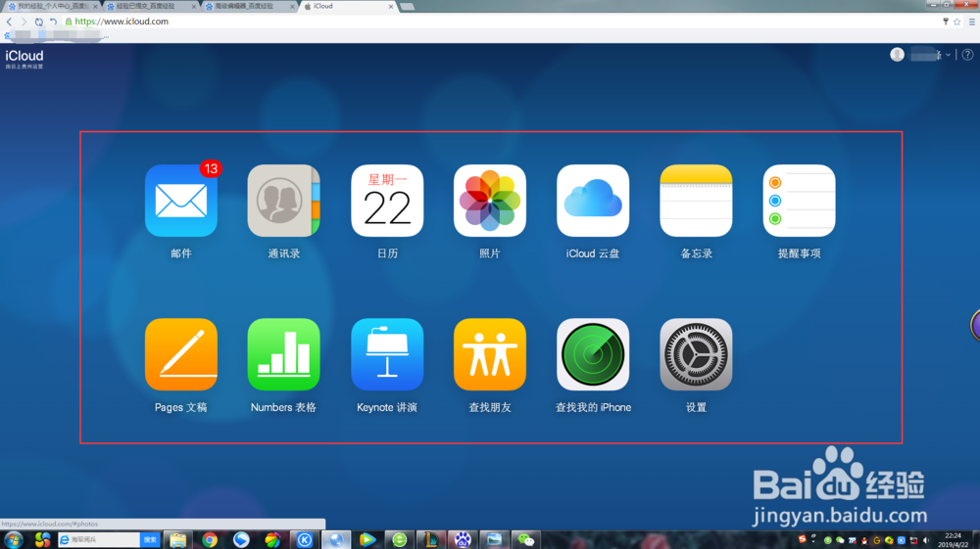Open Find Friends (查找朋友)
980x549 pixels.
click(490, 354)
